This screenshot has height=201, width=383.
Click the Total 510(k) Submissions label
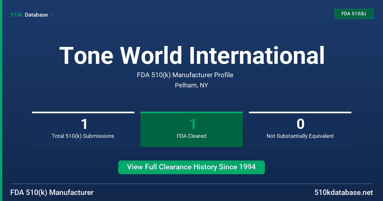(x=83, y=136)
